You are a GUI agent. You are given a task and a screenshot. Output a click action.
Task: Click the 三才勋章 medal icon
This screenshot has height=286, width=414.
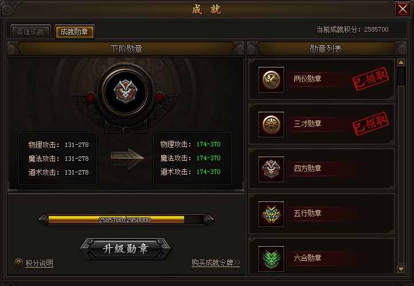click(x=271, y=125)
